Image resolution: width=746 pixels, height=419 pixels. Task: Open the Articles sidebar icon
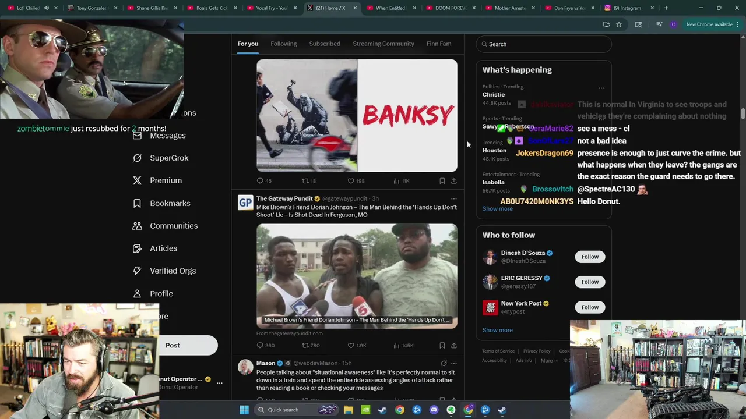point(137,248)
